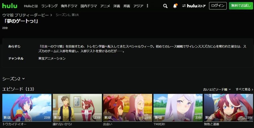Image resolution: width=254 pixels, height=128 pixels.
Task: Open the 第5話 episode thumbnail
Action: pos(228,108)
